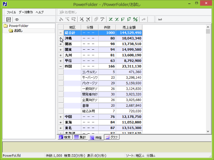
Task: Select the コンサルタン category cell
Action: tap(90, 72)
